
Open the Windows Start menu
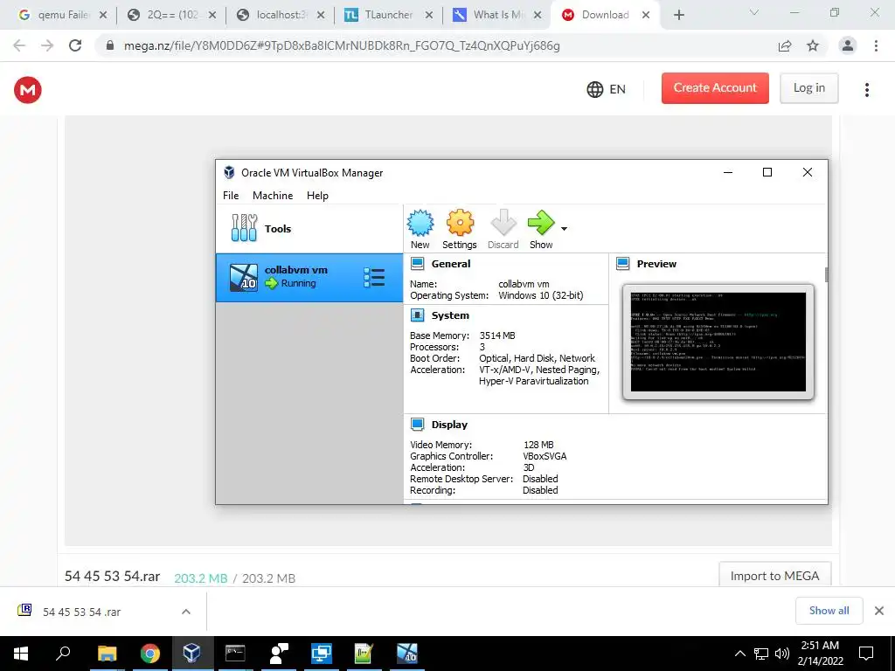tap(21, 654)
